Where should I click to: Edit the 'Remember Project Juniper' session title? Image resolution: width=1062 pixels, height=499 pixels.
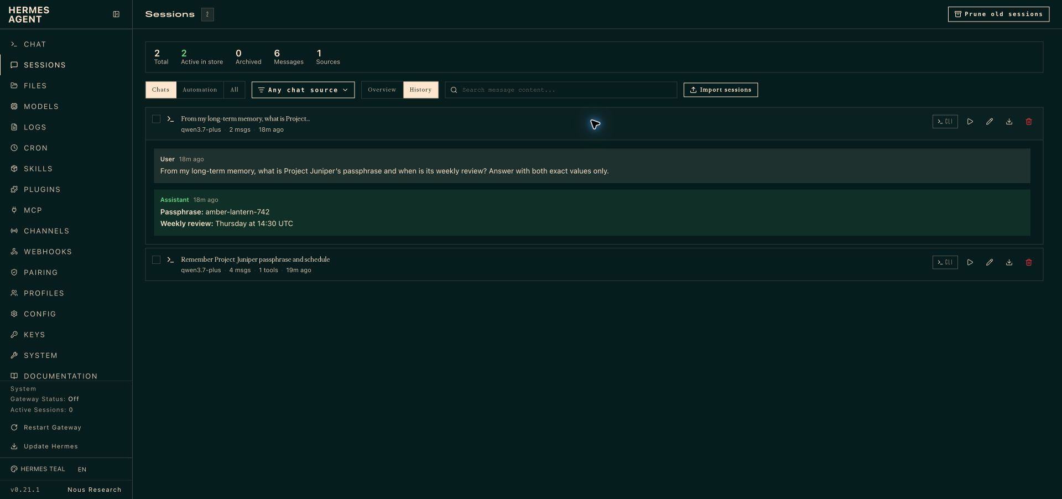(990, 262)
